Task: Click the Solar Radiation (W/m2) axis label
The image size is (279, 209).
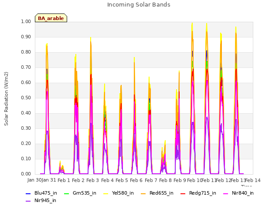Action: [x=6, y=99]
